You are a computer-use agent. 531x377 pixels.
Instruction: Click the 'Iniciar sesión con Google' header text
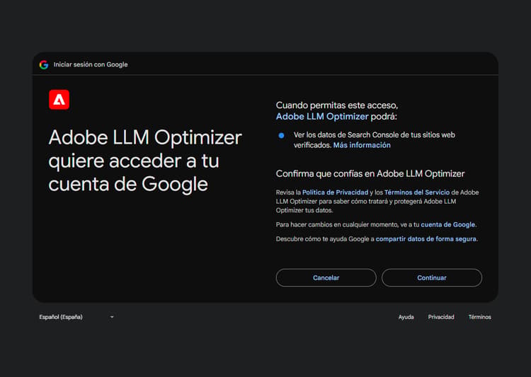click(91, 64)
